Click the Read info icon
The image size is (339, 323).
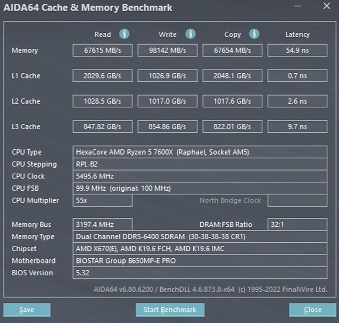point(124,34)
